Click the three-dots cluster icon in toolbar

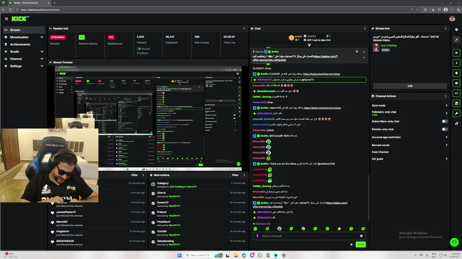[x=457, y=123]
